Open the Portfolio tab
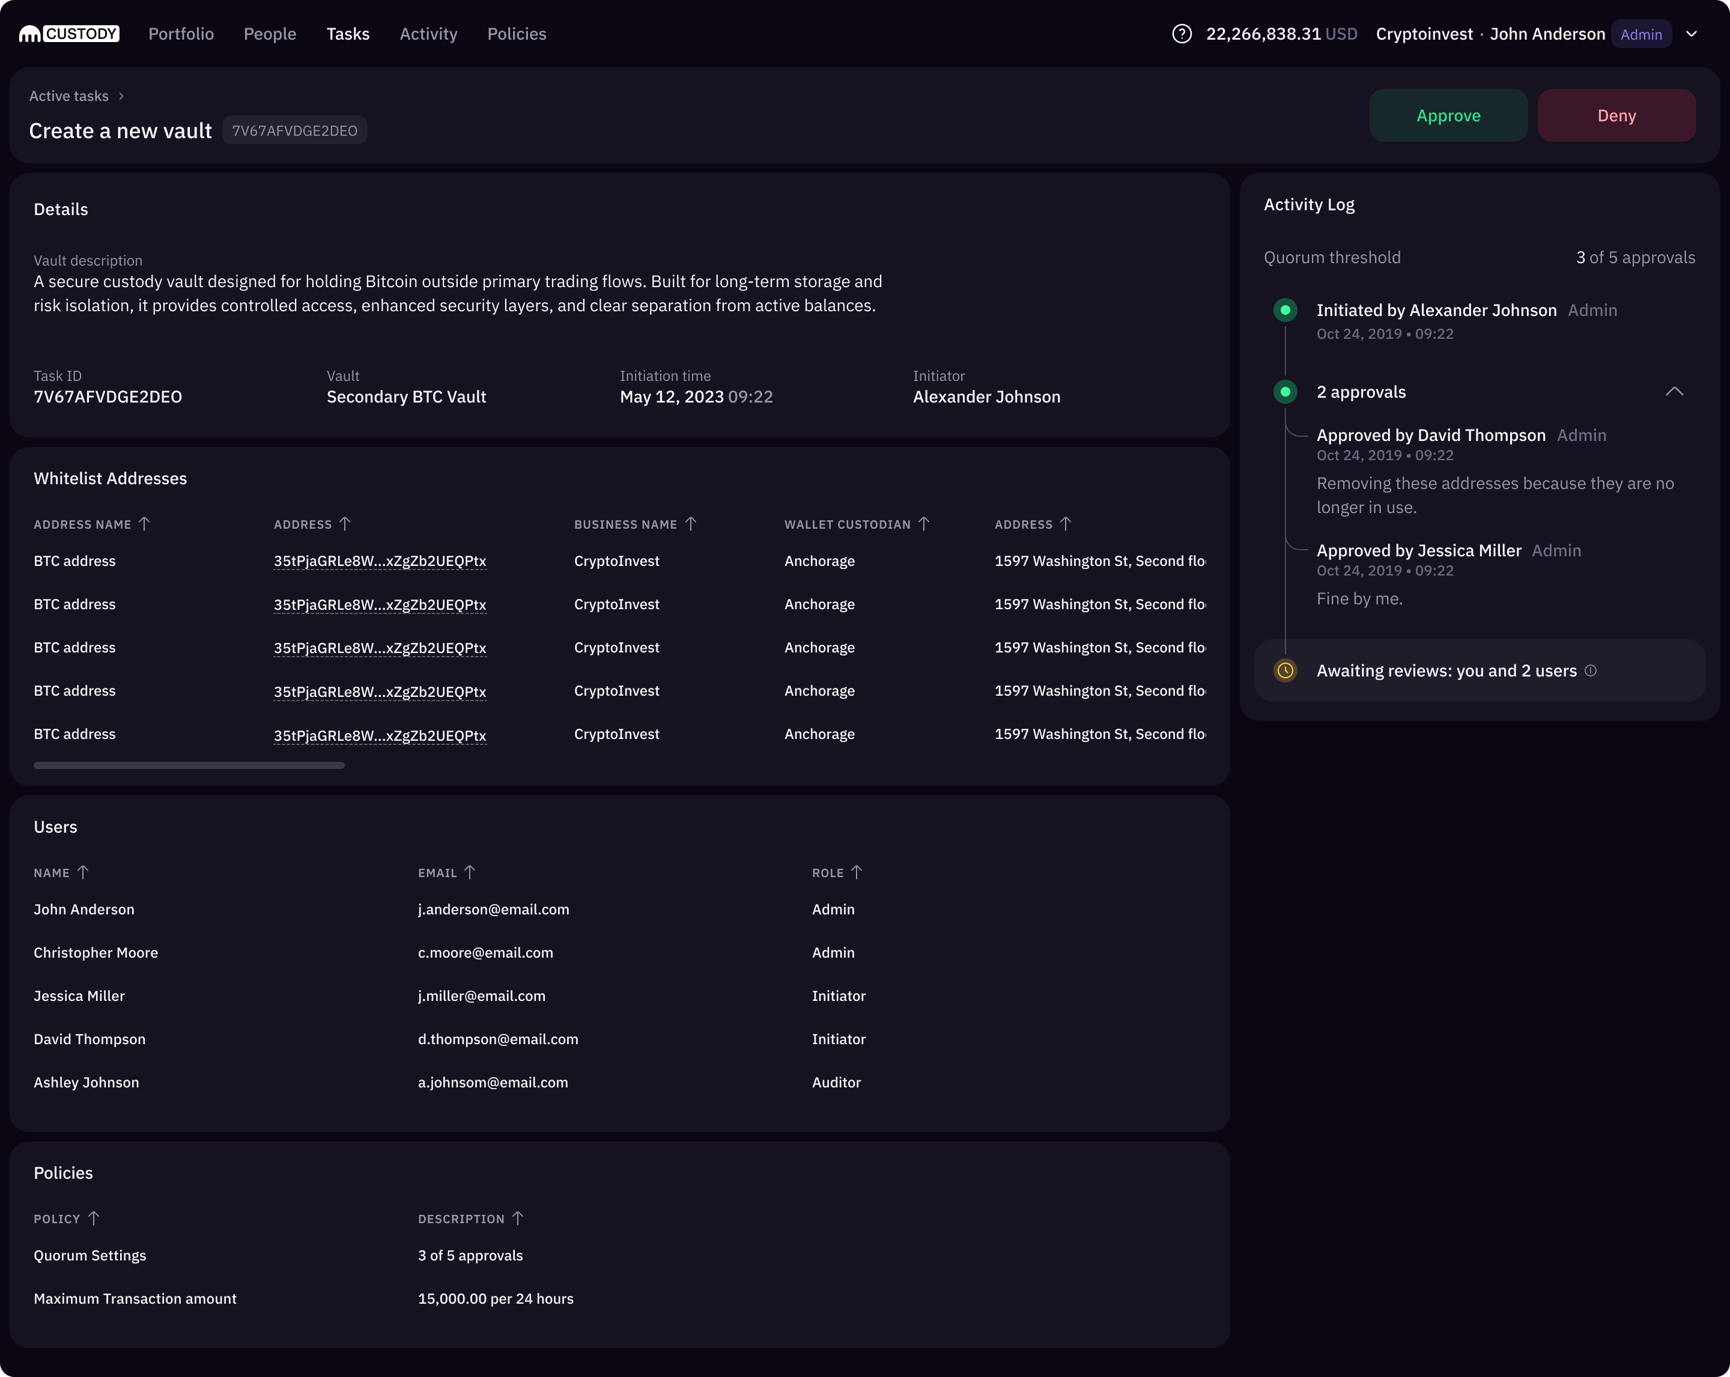1730x1377 pixels. click(181, 34)
